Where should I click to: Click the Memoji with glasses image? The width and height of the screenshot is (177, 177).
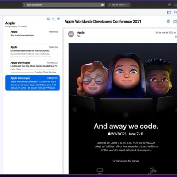(92, 78)
